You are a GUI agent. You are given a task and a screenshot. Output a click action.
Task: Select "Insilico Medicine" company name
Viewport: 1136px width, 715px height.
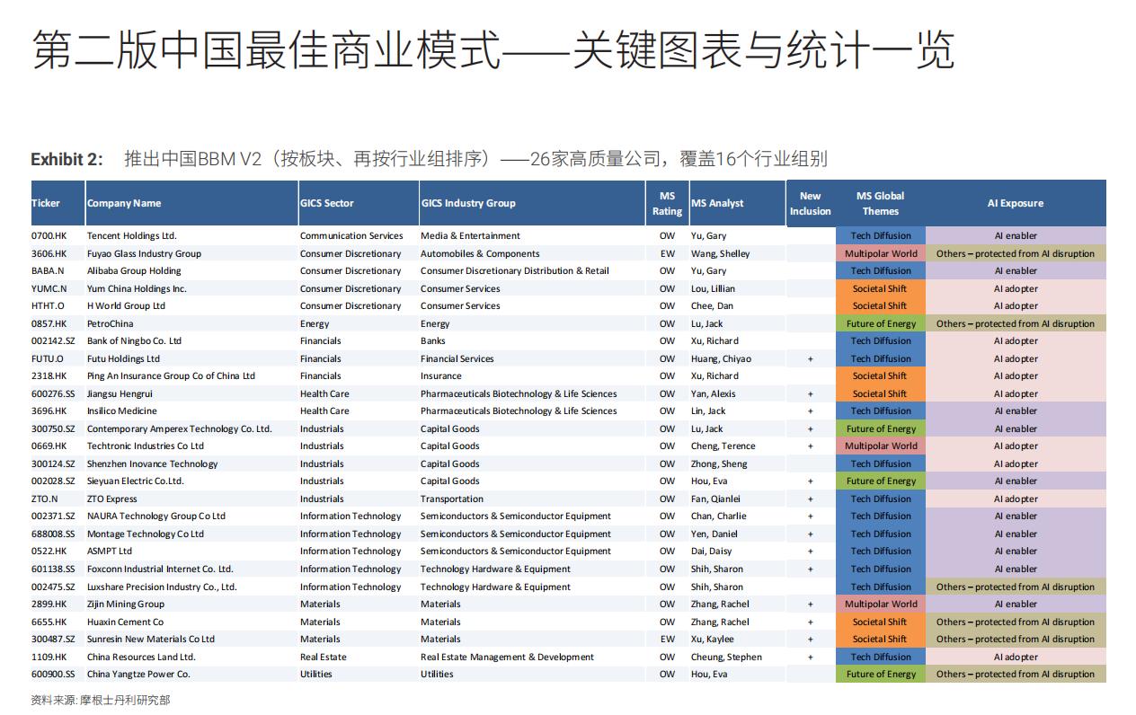[121, 410]
